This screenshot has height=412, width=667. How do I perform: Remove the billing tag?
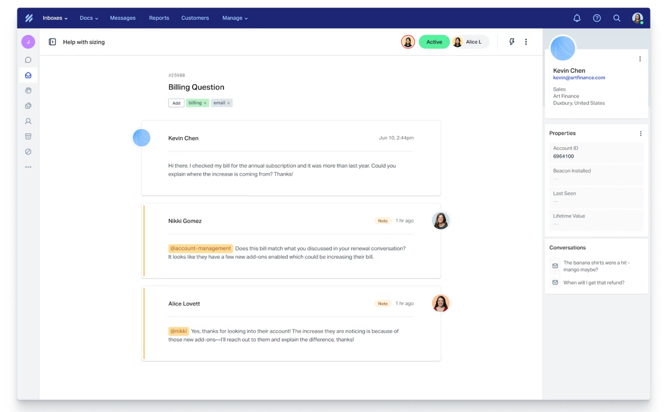click(205, 103)
